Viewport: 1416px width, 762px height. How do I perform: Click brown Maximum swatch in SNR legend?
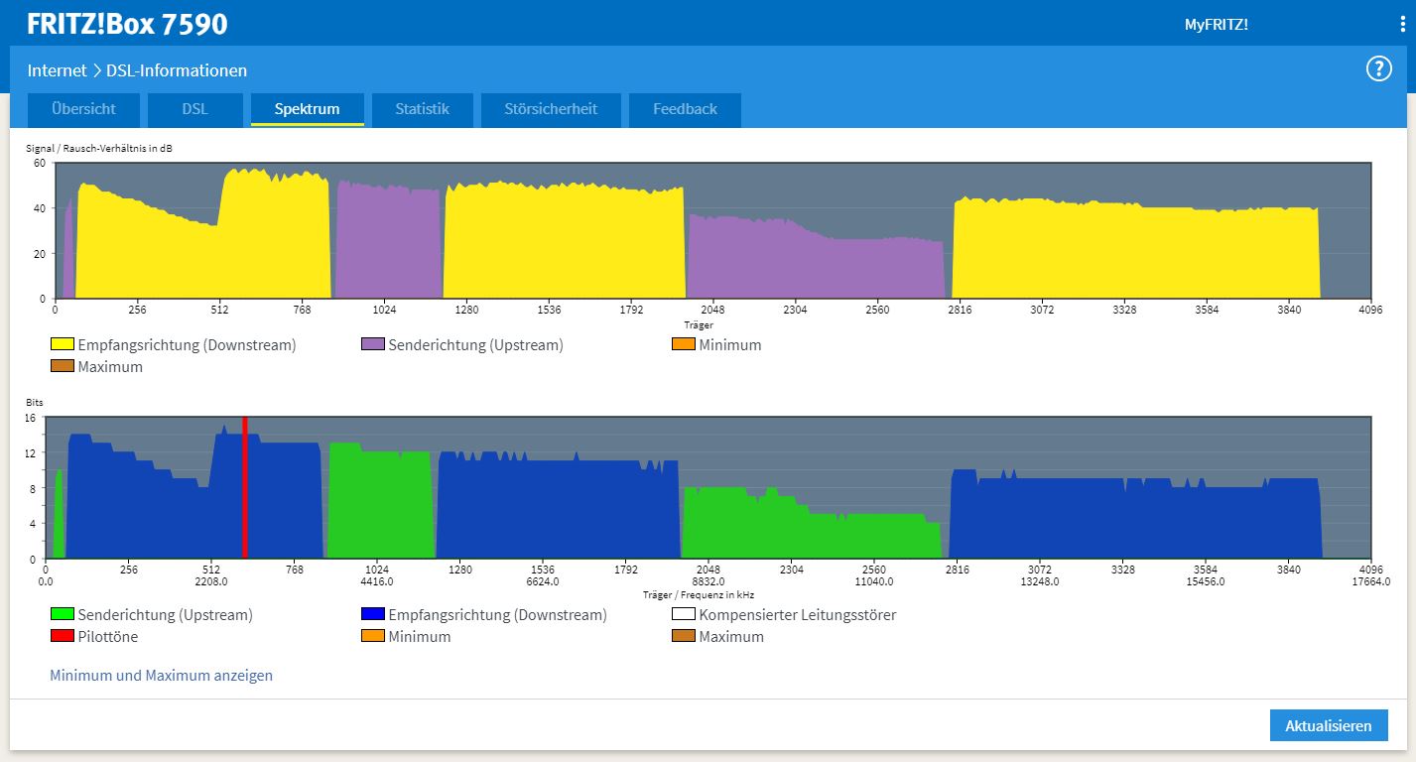63,366
